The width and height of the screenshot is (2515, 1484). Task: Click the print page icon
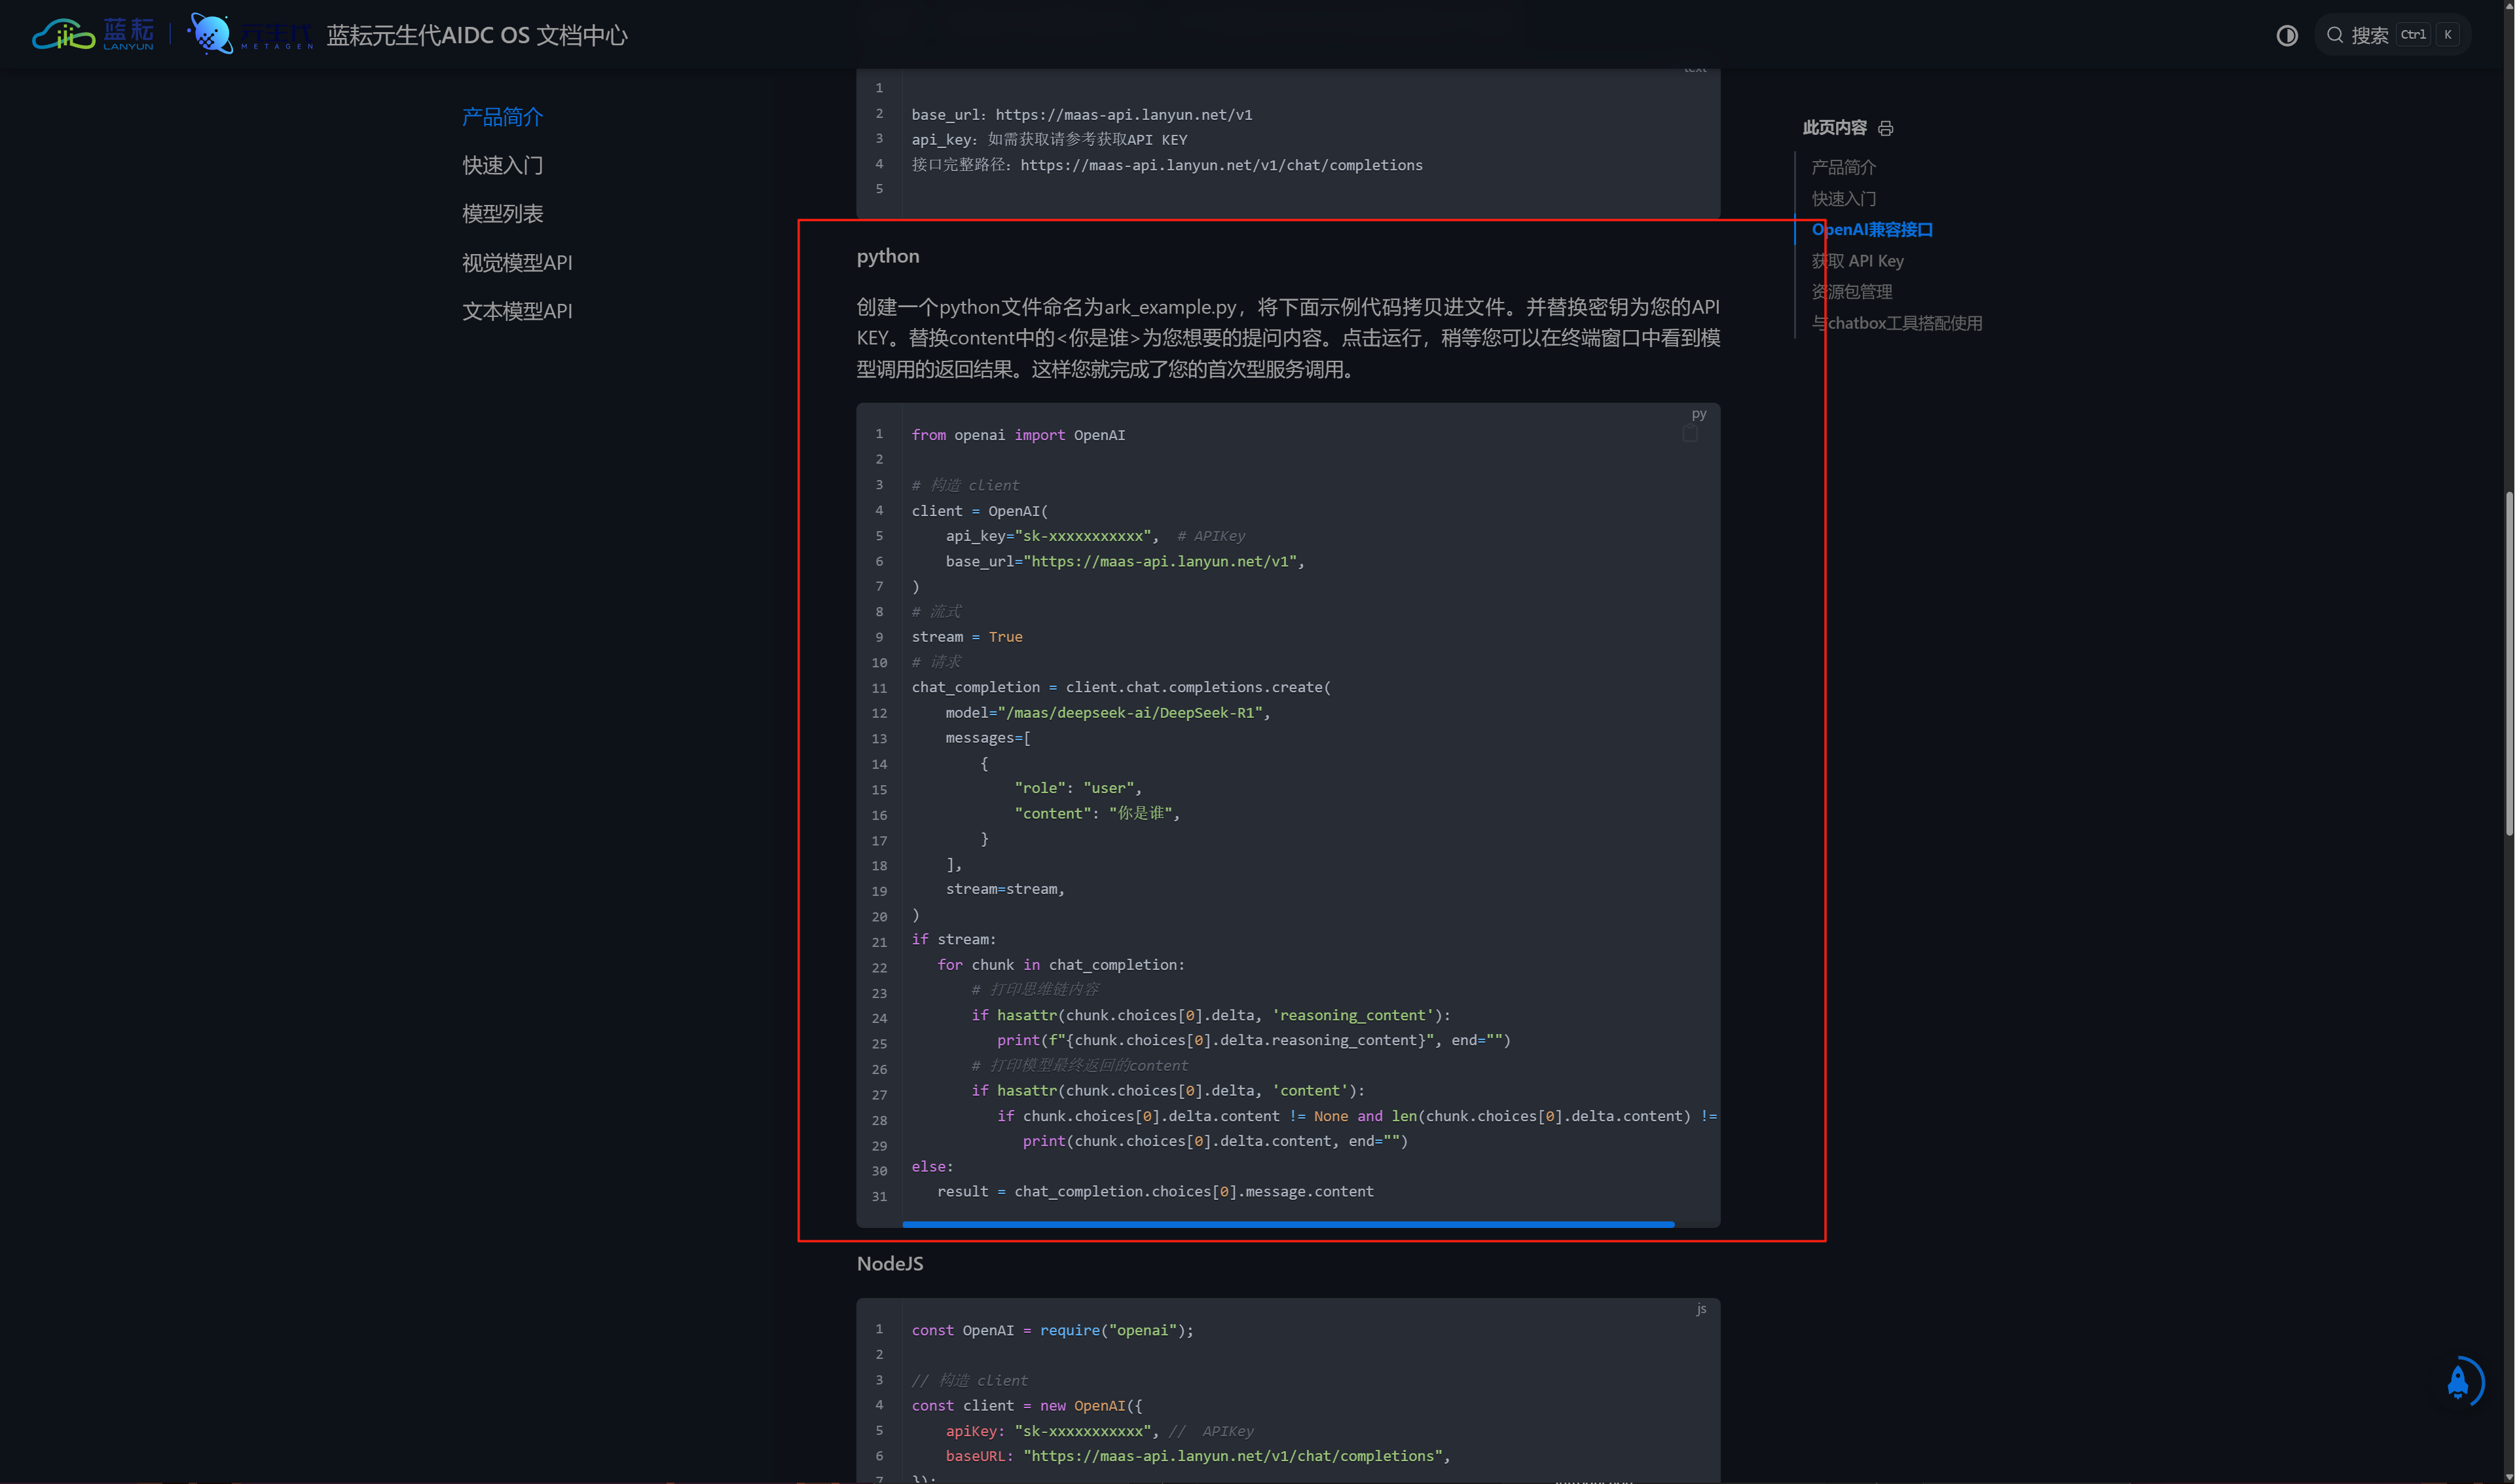(1885, 128)
